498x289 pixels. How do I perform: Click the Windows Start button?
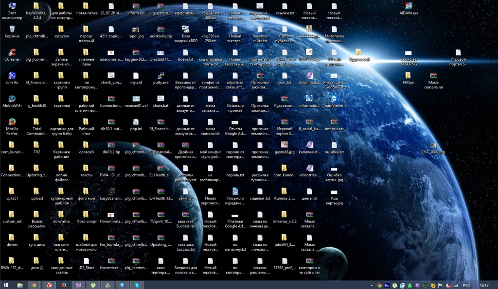click(x=6, y=285)
